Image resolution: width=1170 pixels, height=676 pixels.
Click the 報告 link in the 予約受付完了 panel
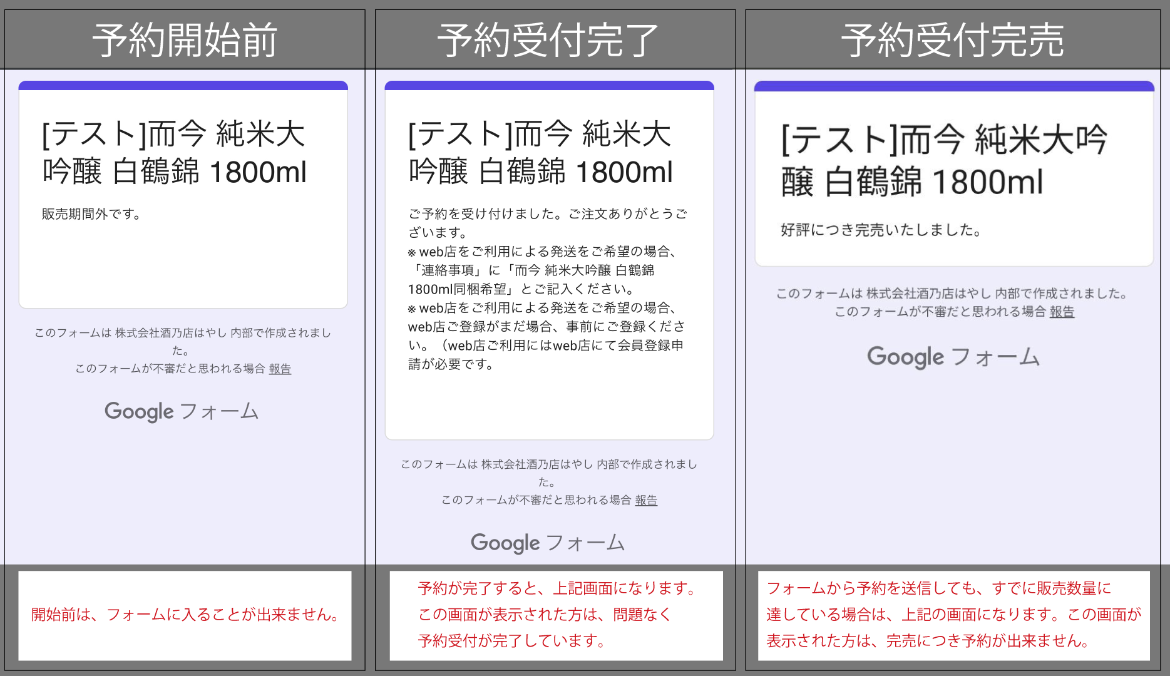(646, 500)
